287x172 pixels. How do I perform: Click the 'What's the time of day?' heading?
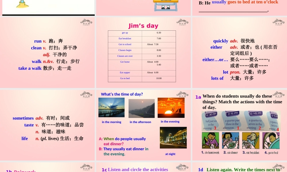click(x=122, y=94)
